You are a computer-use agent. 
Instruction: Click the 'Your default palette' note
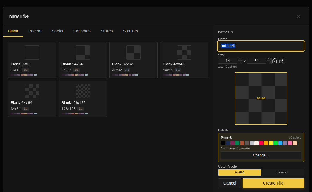click(235, 148)
